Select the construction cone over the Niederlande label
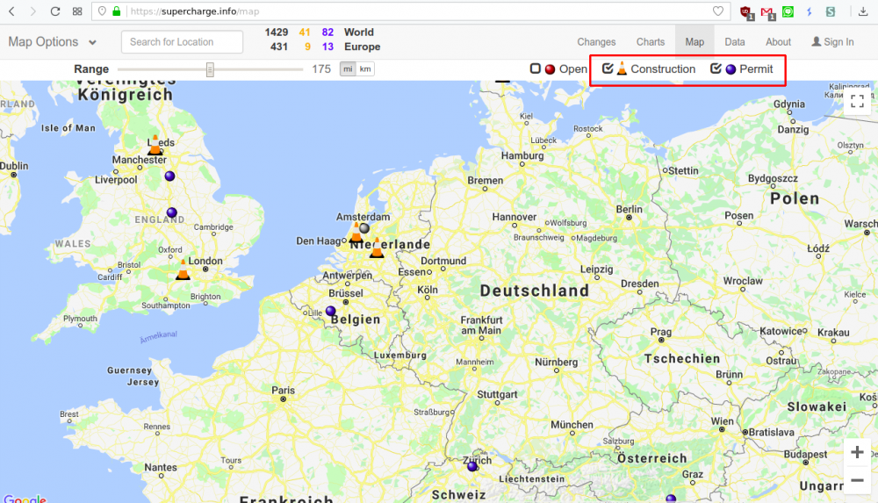Image resolution: width=878 pixels, height=503 pixels. point(377,248)
